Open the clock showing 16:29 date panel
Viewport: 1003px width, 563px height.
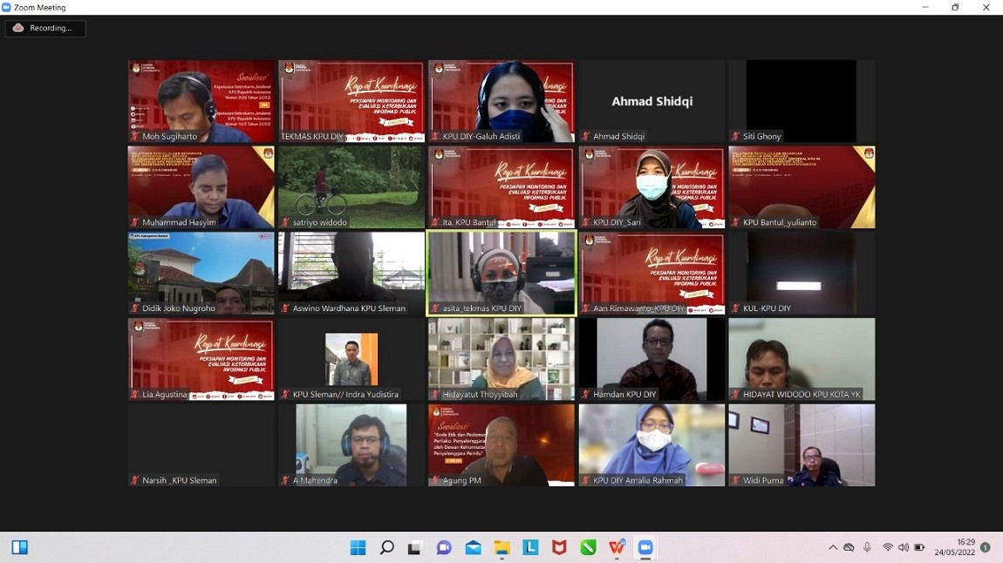pos(954,547)
